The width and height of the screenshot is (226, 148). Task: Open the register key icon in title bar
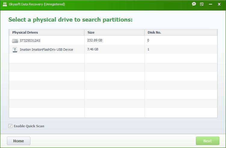click(x=202, y=4)
